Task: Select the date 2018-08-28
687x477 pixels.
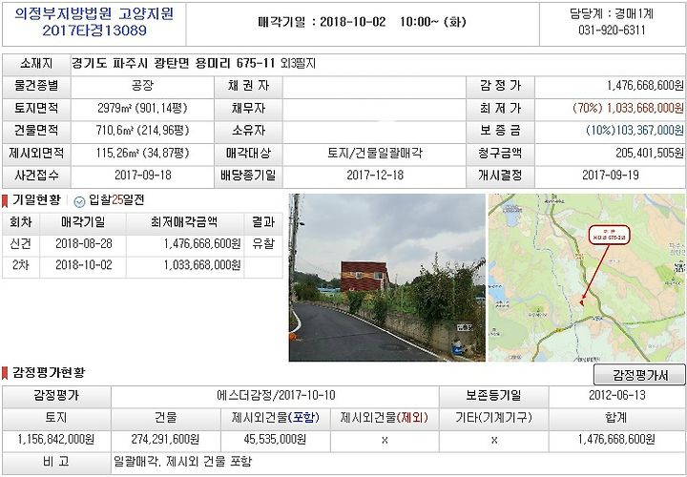Action: coord(84,244)
